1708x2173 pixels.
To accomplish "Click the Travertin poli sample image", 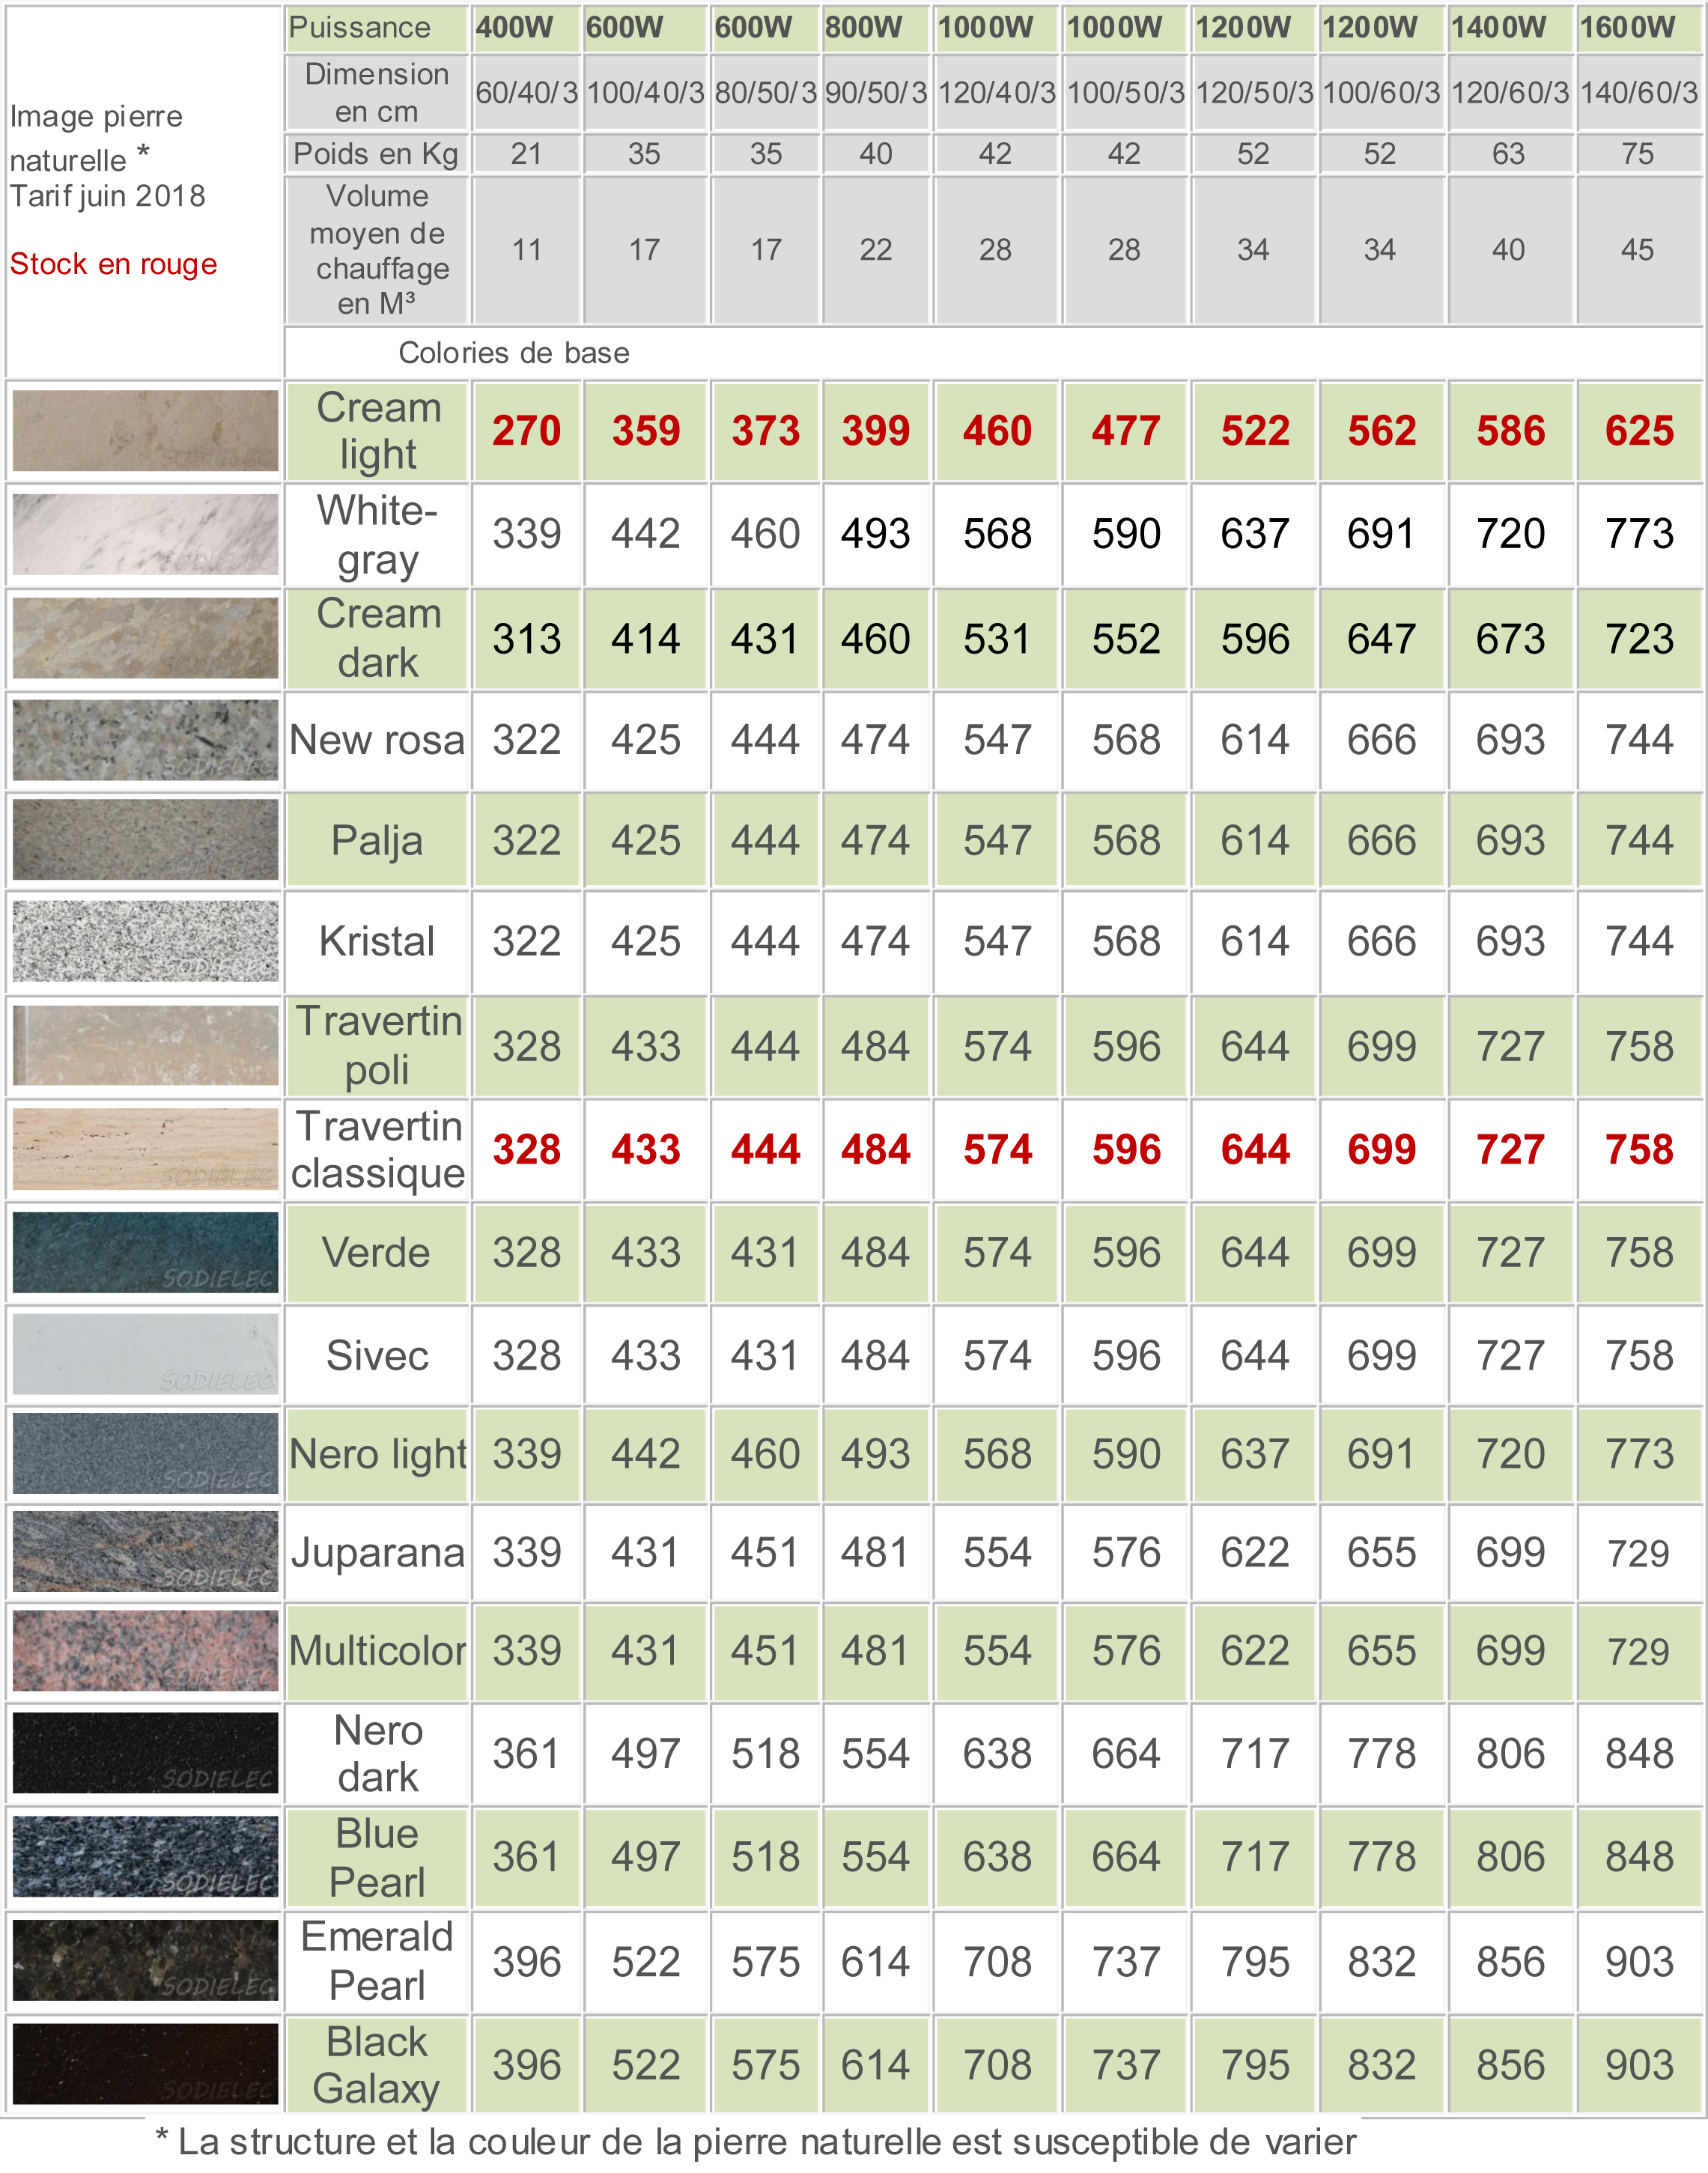I will click(x=145, y=1046).
